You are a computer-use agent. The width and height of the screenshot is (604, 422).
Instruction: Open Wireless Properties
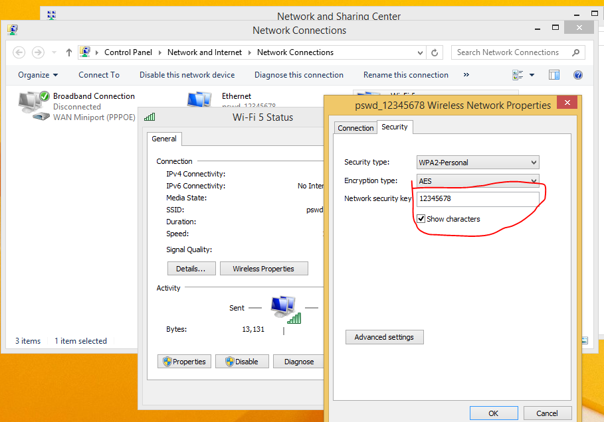[264, 268]
